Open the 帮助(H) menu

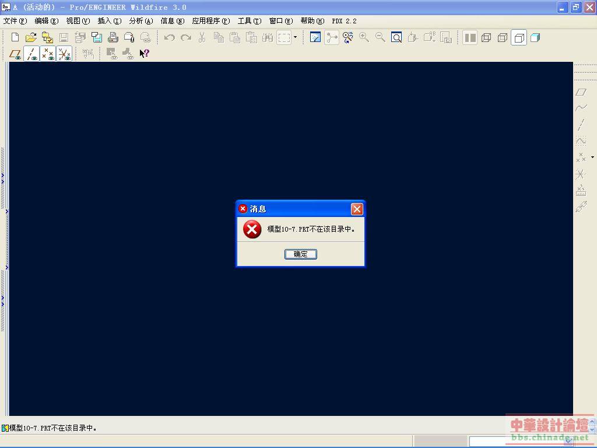(312, 21)
